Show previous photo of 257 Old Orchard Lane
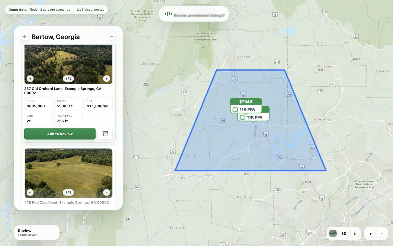 pyautogui.click(x=30, y=79)
